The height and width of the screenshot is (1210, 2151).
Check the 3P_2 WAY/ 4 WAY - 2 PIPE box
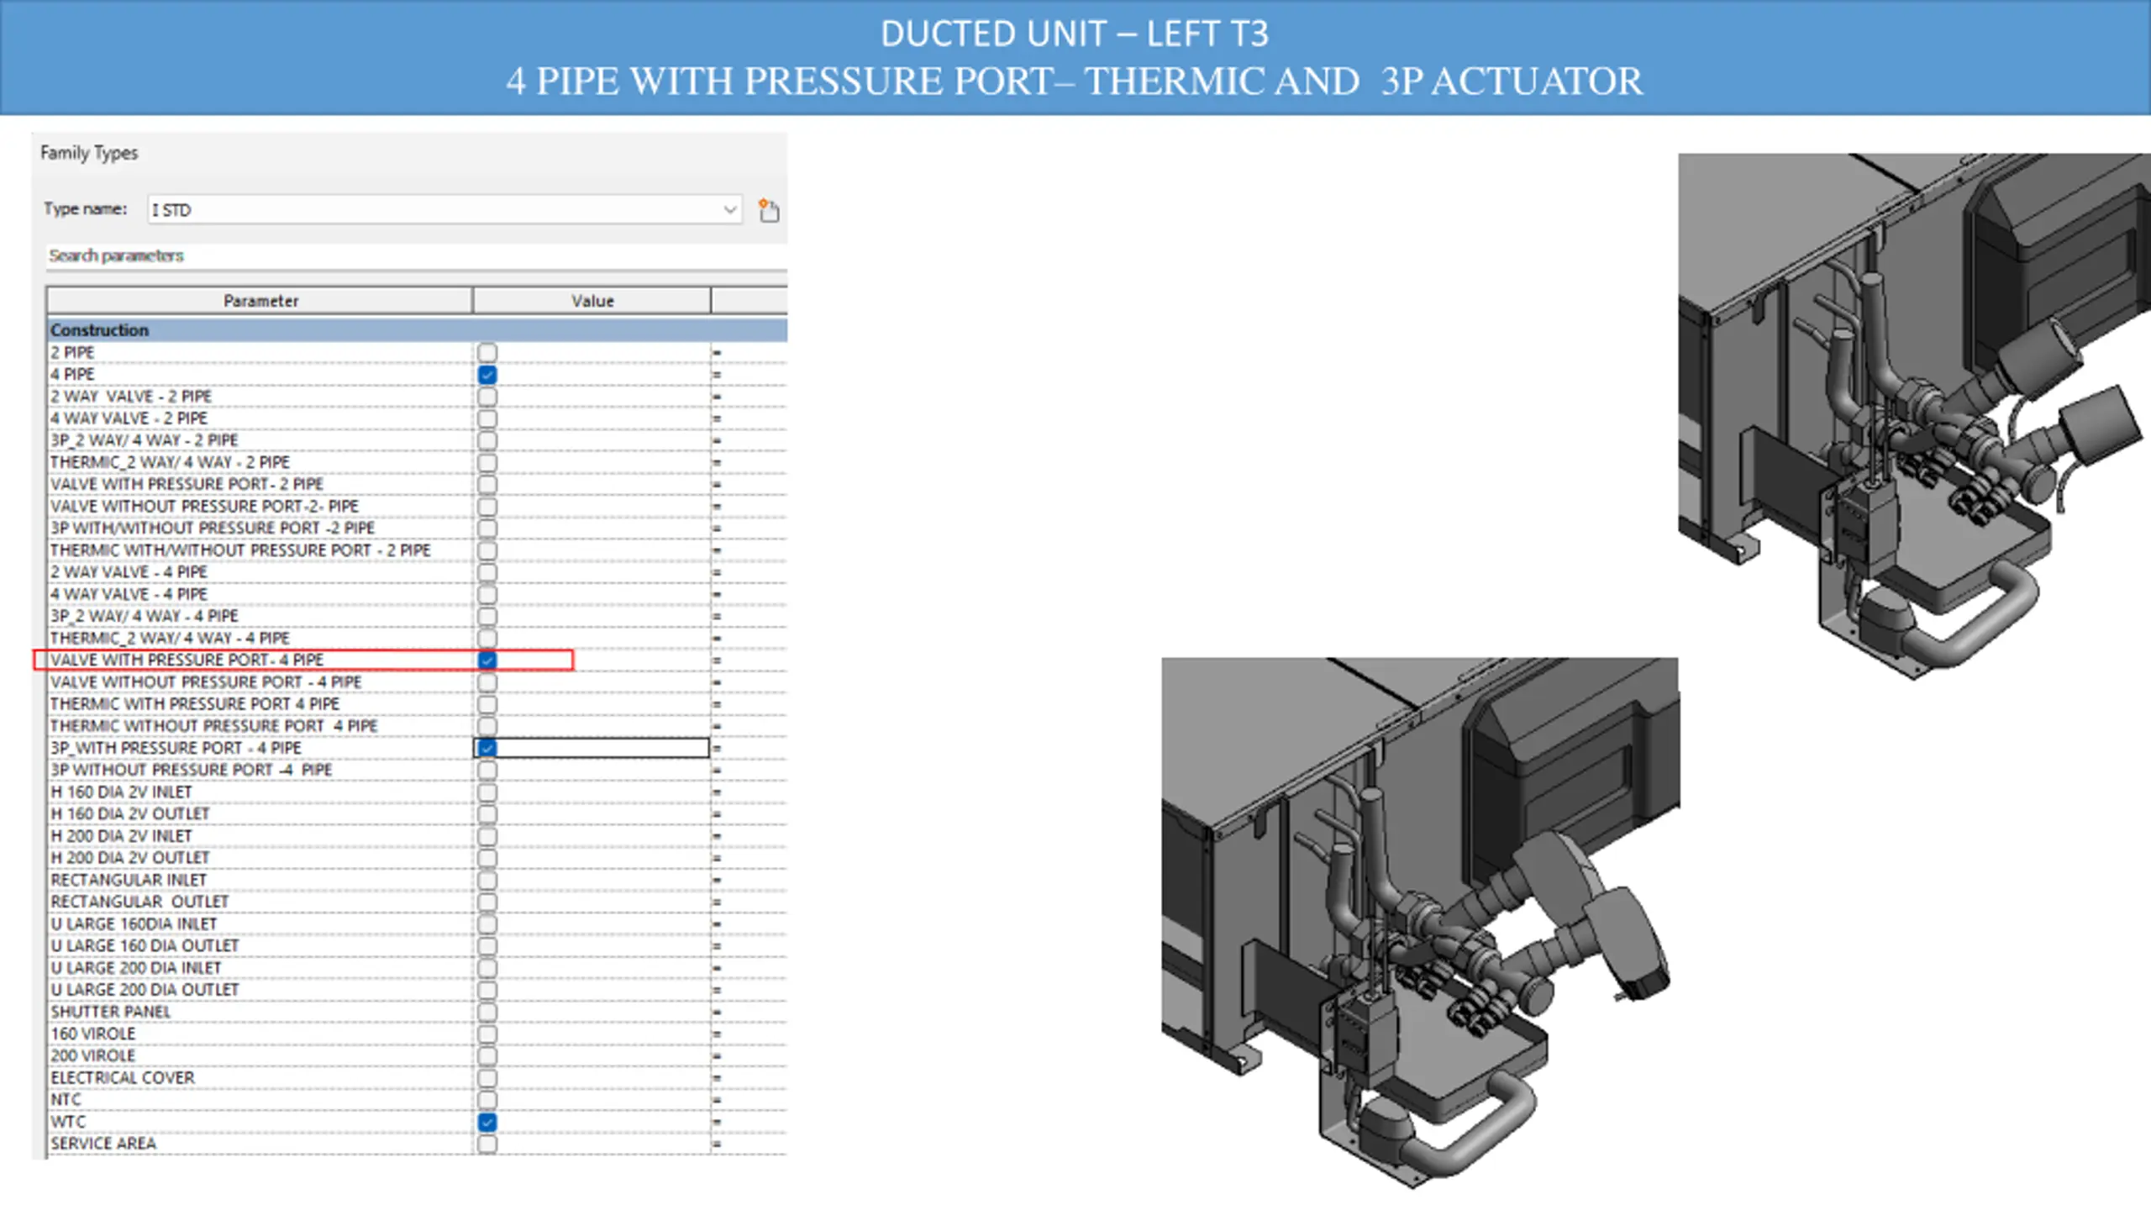point(487,440)
